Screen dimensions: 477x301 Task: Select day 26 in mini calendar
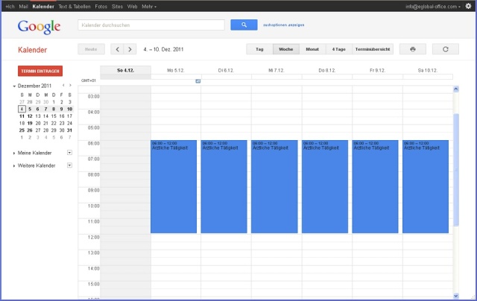(30, 130)
